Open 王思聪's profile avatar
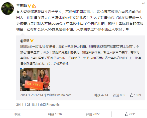 [8, 9]
